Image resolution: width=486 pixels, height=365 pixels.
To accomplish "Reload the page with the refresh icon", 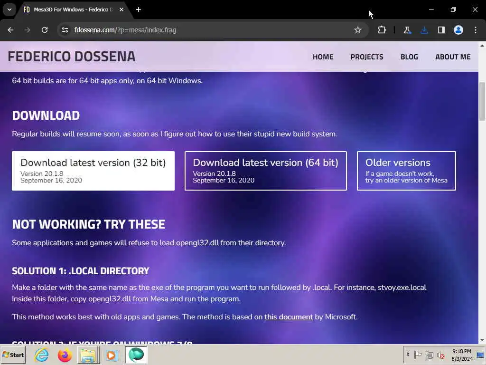I will [x=45, y=30].
